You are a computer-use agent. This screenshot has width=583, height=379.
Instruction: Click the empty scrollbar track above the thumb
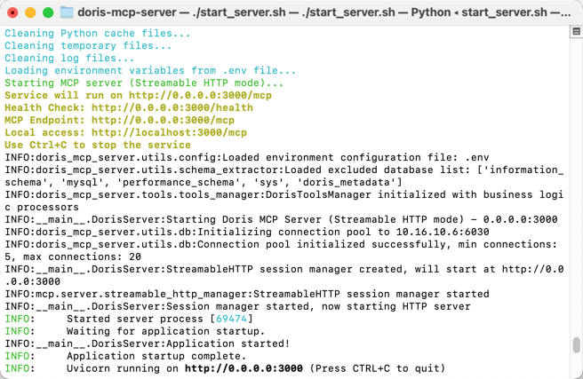click(576, 186)
